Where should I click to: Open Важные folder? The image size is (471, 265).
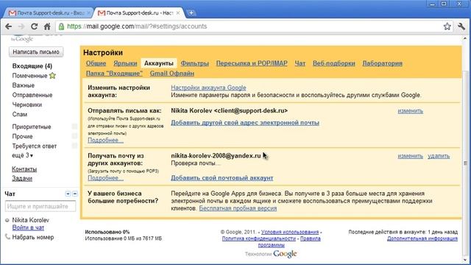(x=24, y=85)
